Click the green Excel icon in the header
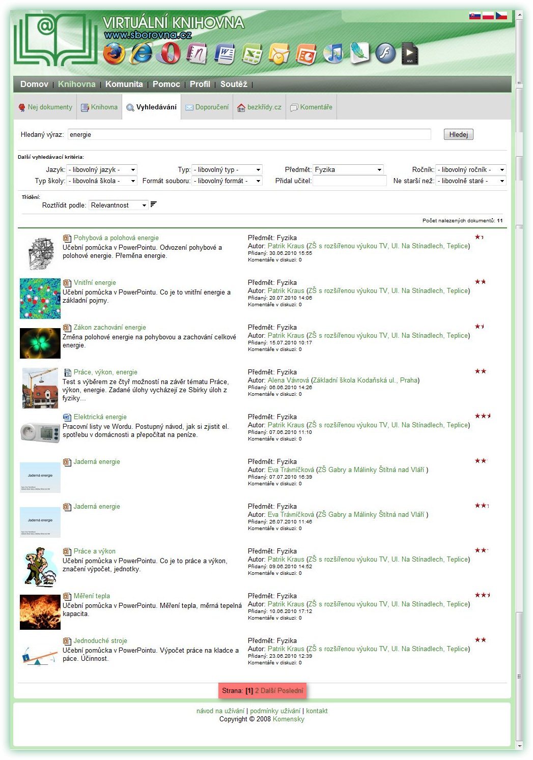Image resolution: width=533 pixels, height=760 pixels. tap(251, 53)
